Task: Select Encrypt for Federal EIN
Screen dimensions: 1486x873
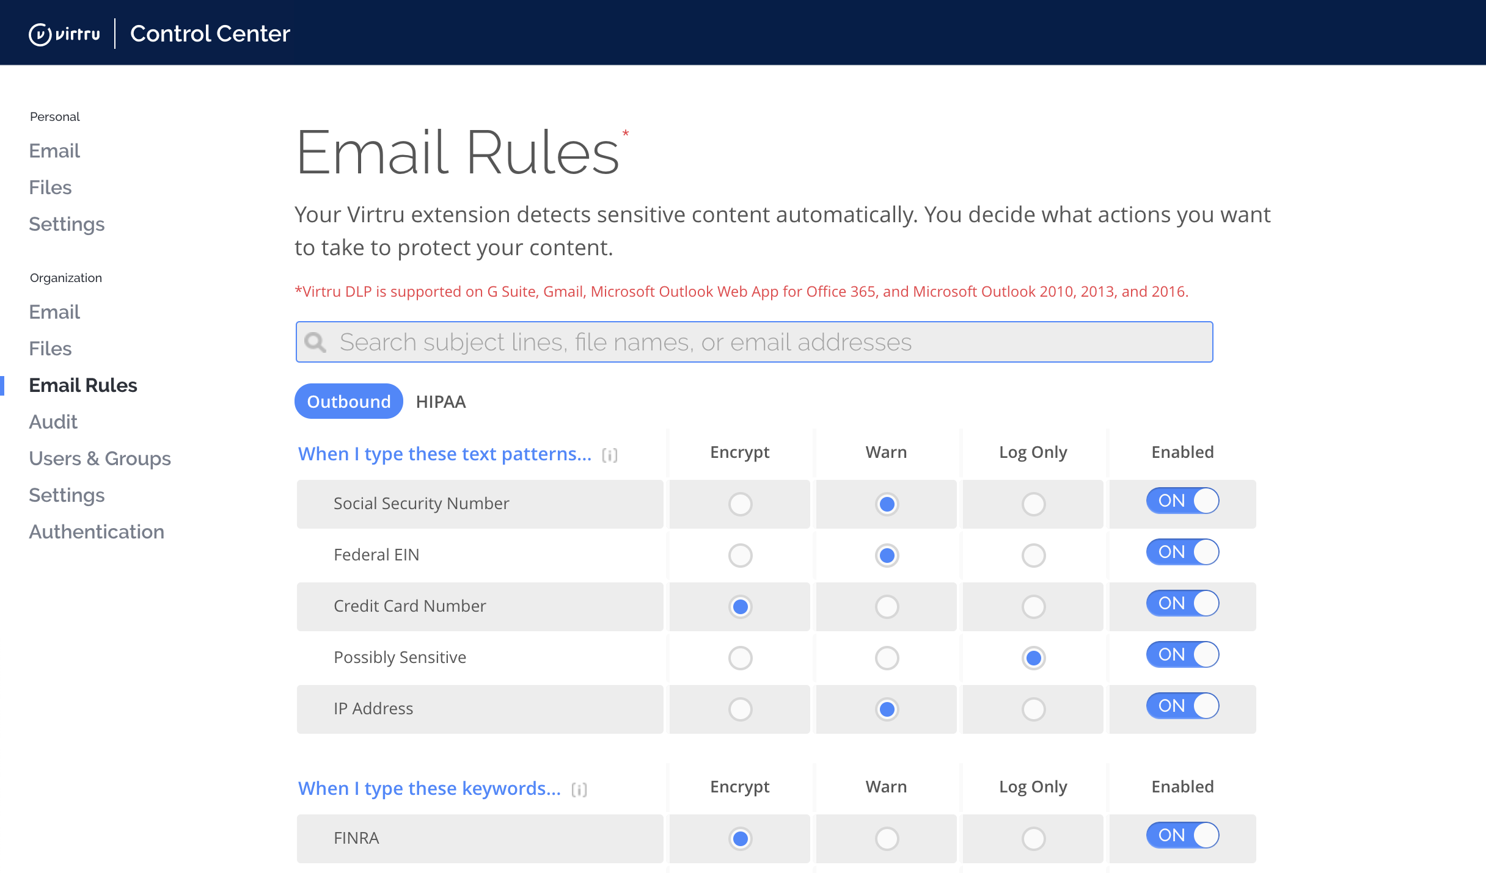Action: pyautogui.click(x=740, y=556)
